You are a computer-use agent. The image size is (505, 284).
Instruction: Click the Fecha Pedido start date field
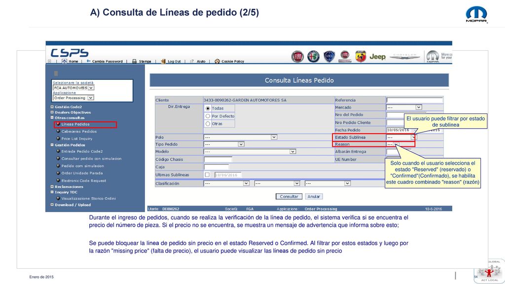399,130
